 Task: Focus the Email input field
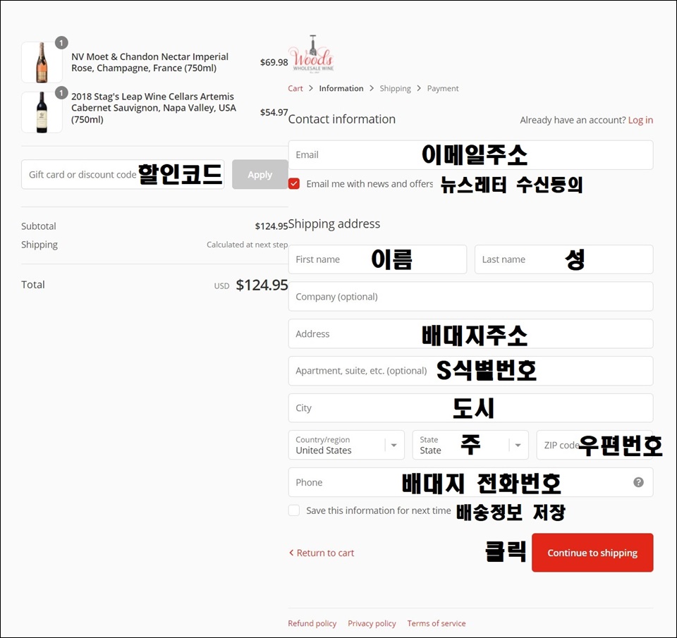[470, 155]
